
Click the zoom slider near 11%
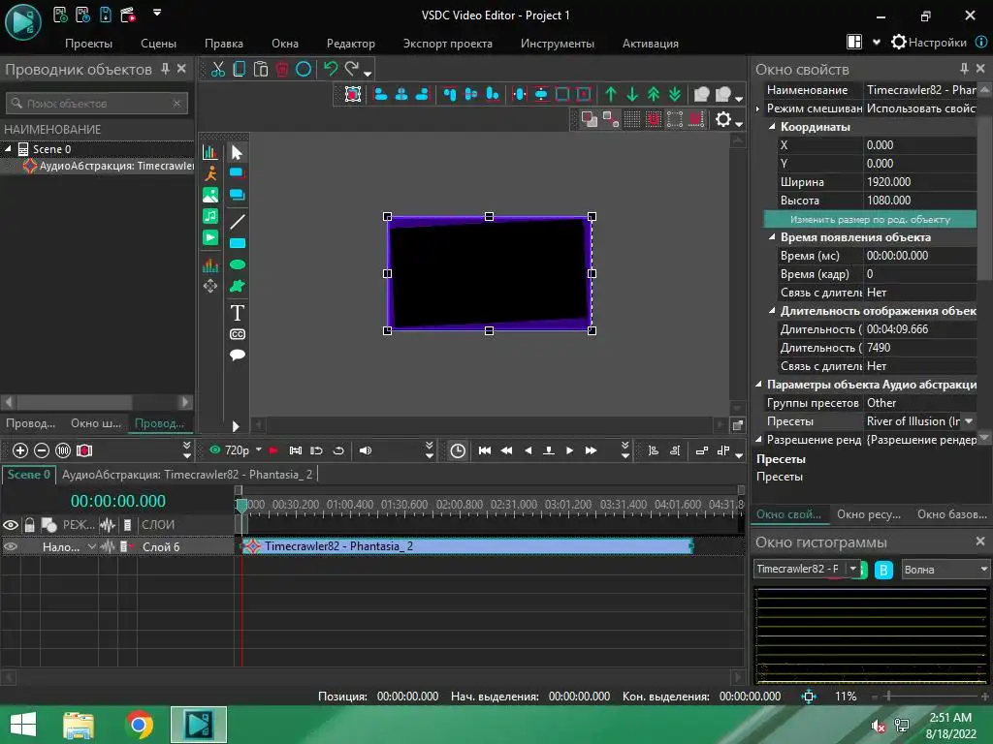889,696
